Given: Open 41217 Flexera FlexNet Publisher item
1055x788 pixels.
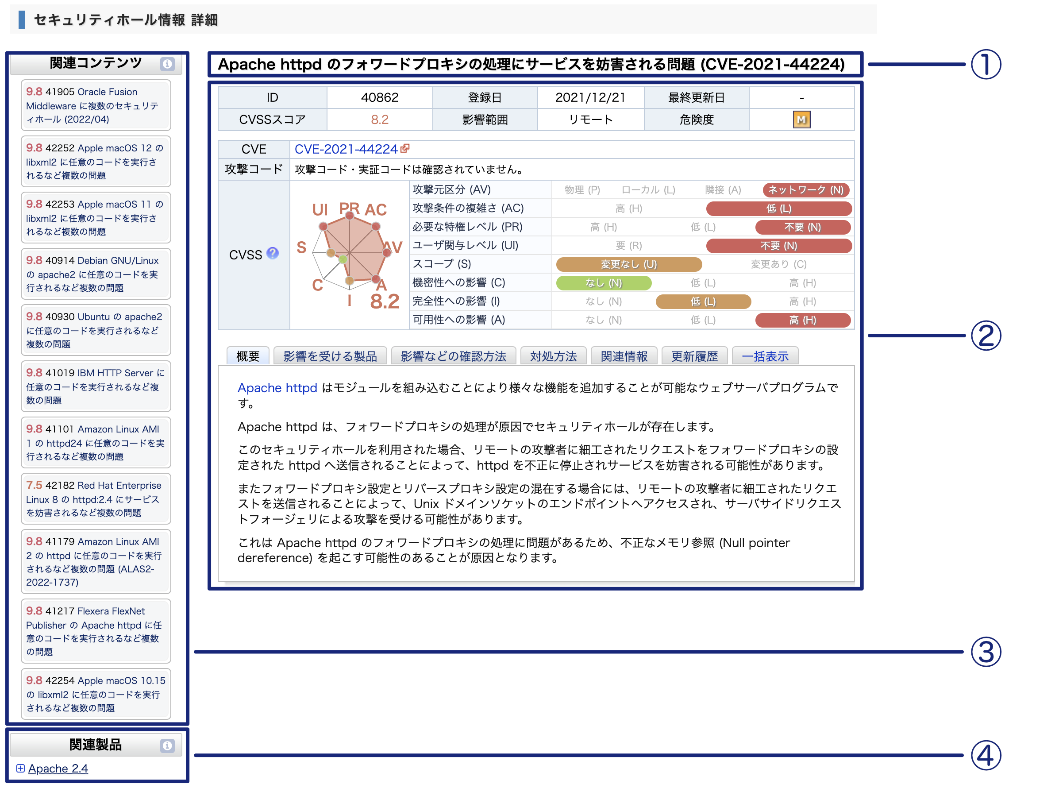Looking at the screenshot, I should (x=96, y=631).
